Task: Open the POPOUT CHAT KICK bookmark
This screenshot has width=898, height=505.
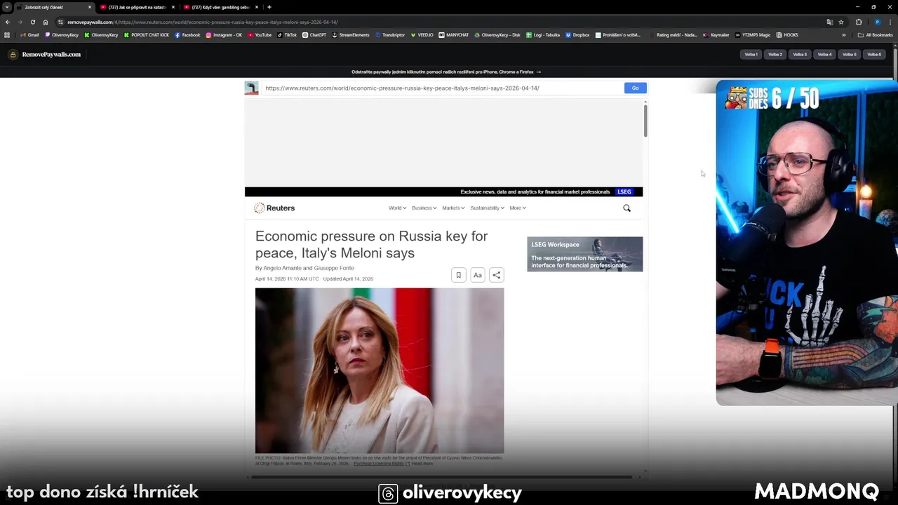Action: tap(147, 35)
